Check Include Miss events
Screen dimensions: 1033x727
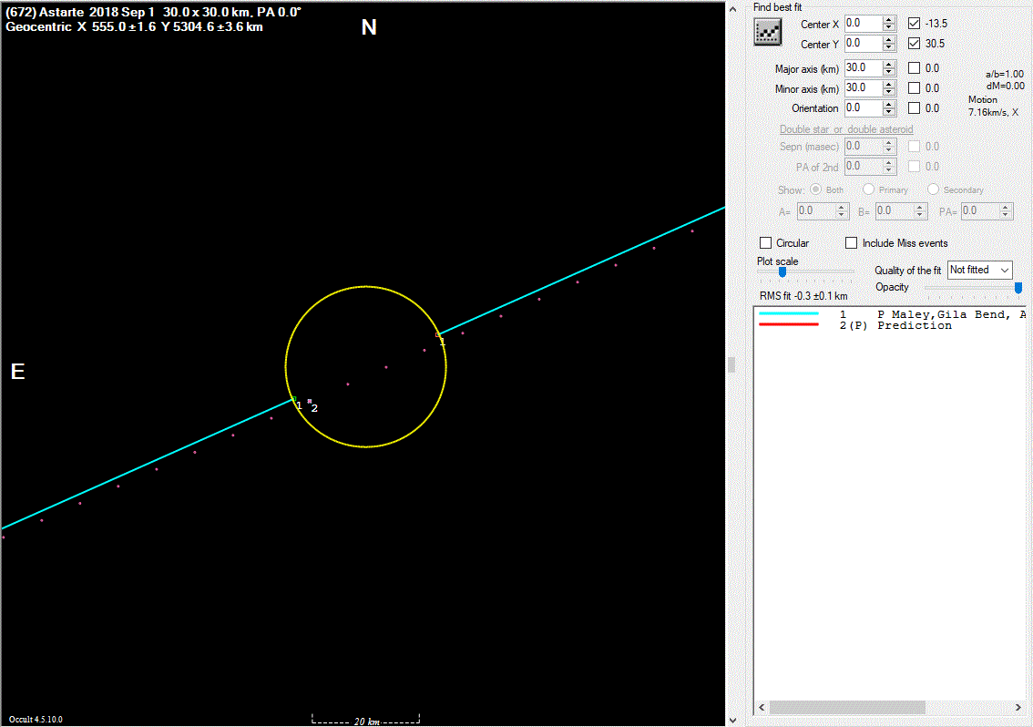click(852, 243)
